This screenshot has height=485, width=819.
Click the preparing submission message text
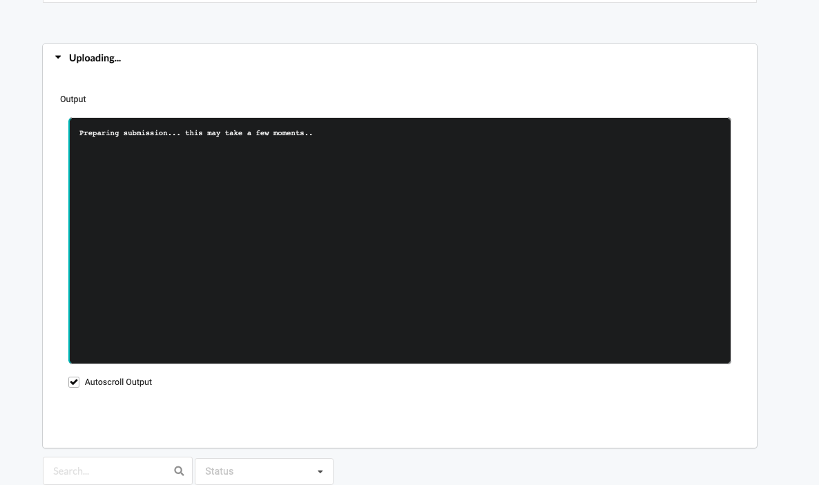[195, 132]
